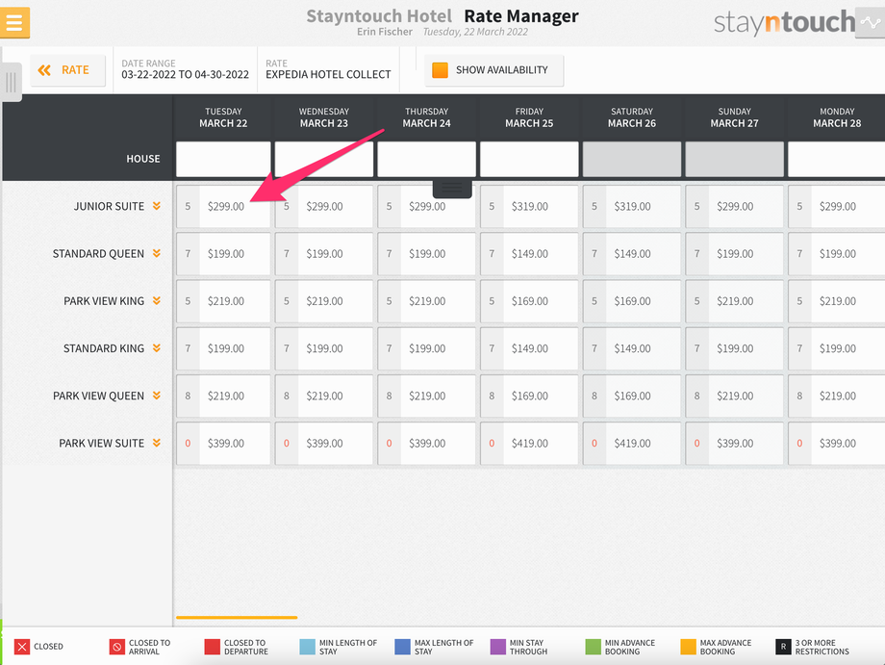This screenshot has width=885, height=665.
Task: Open Standard Queen $199.00 rate for Thursday March 24
Action: coord(427,254)
